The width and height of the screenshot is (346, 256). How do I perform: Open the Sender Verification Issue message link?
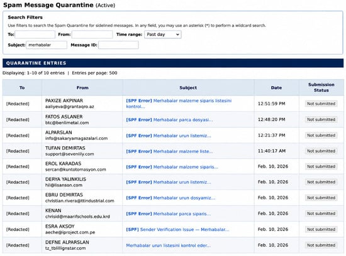177,230
